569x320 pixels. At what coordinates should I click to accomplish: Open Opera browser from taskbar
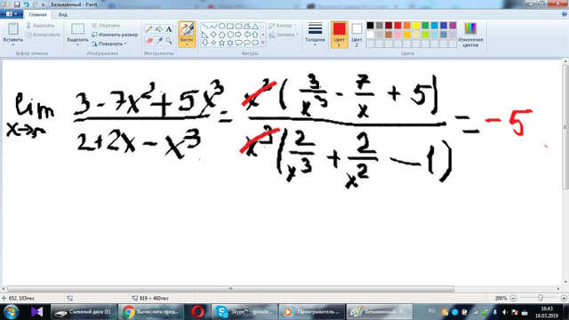(197, 312)
